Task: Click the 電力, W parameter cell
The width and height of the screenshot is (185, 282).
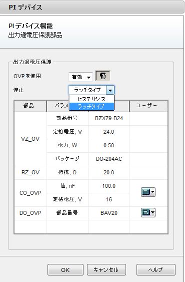Action: (67, 145)
